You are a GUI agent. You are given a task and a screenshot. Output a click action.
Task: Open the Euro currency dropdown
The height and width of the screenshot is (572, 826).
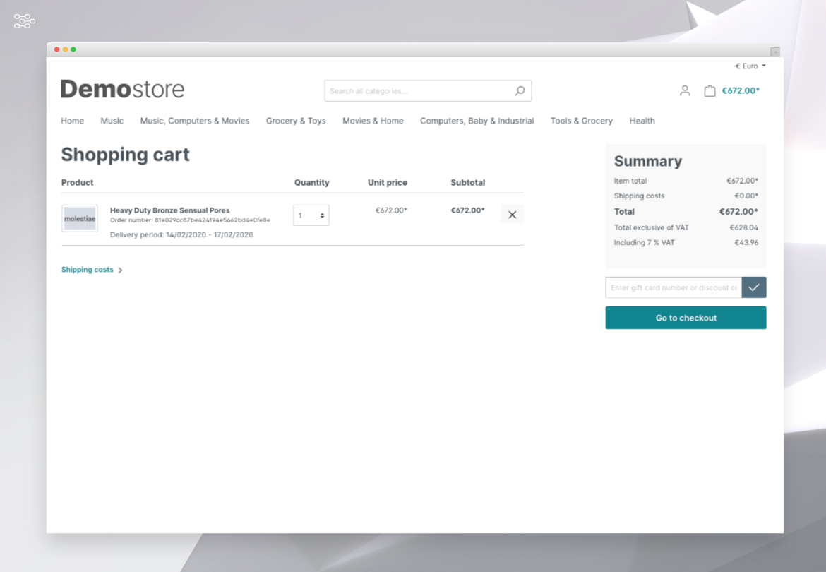click(750, 66)
